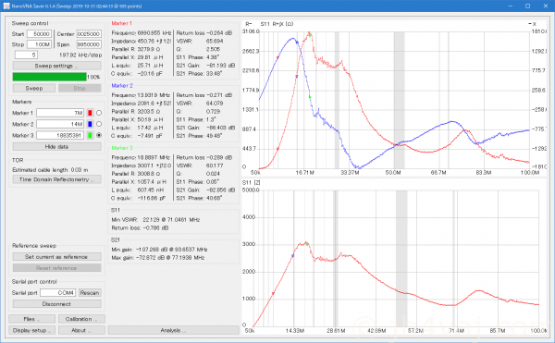Select the Marker 2 radio button
This screenshot has width=555, height=343.
[99, 124]
